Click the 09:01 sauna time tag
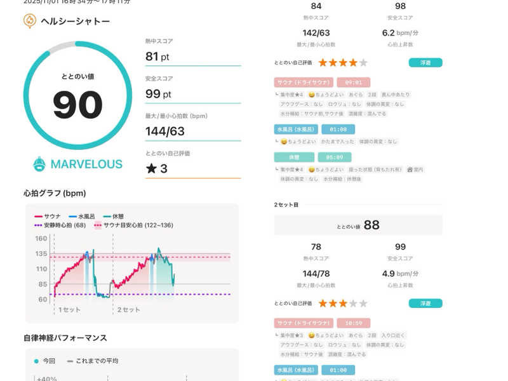This screenshot has height=381, width=508. [353, 83]
